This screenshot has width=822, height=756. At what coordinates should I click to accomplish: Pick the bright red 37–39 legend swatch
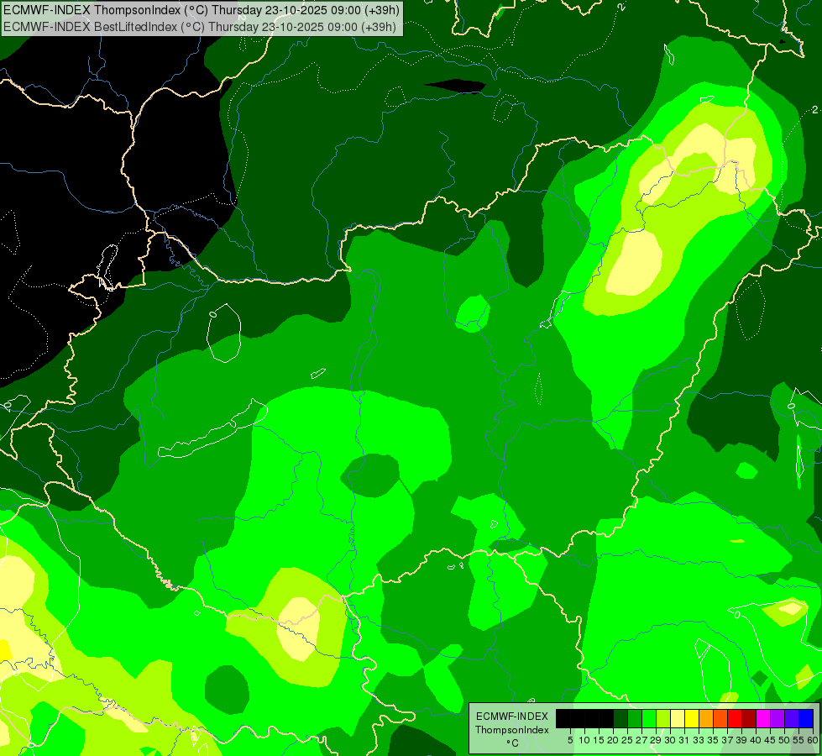coord(735,718)
